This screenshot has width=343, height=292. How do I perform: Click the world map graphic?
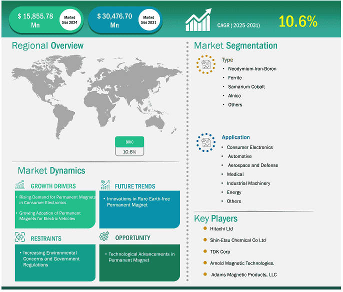tap(97, 96)
